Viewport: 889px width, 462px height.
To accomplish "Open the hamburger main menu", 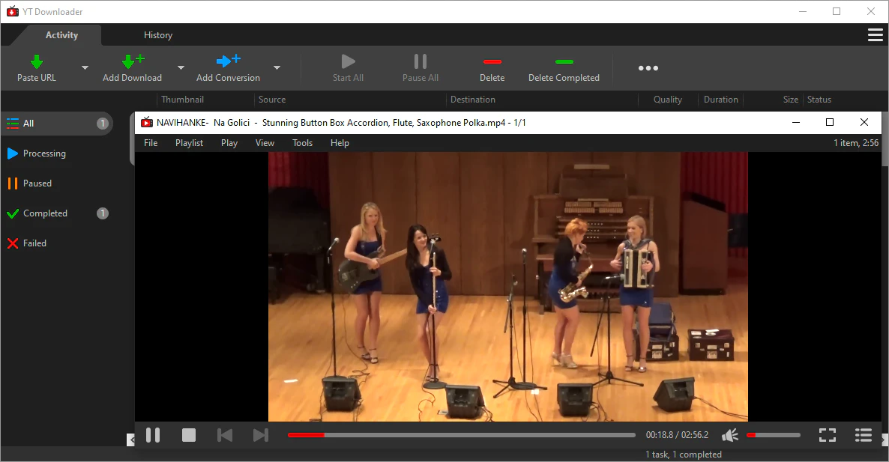I will tap(876, 35).
